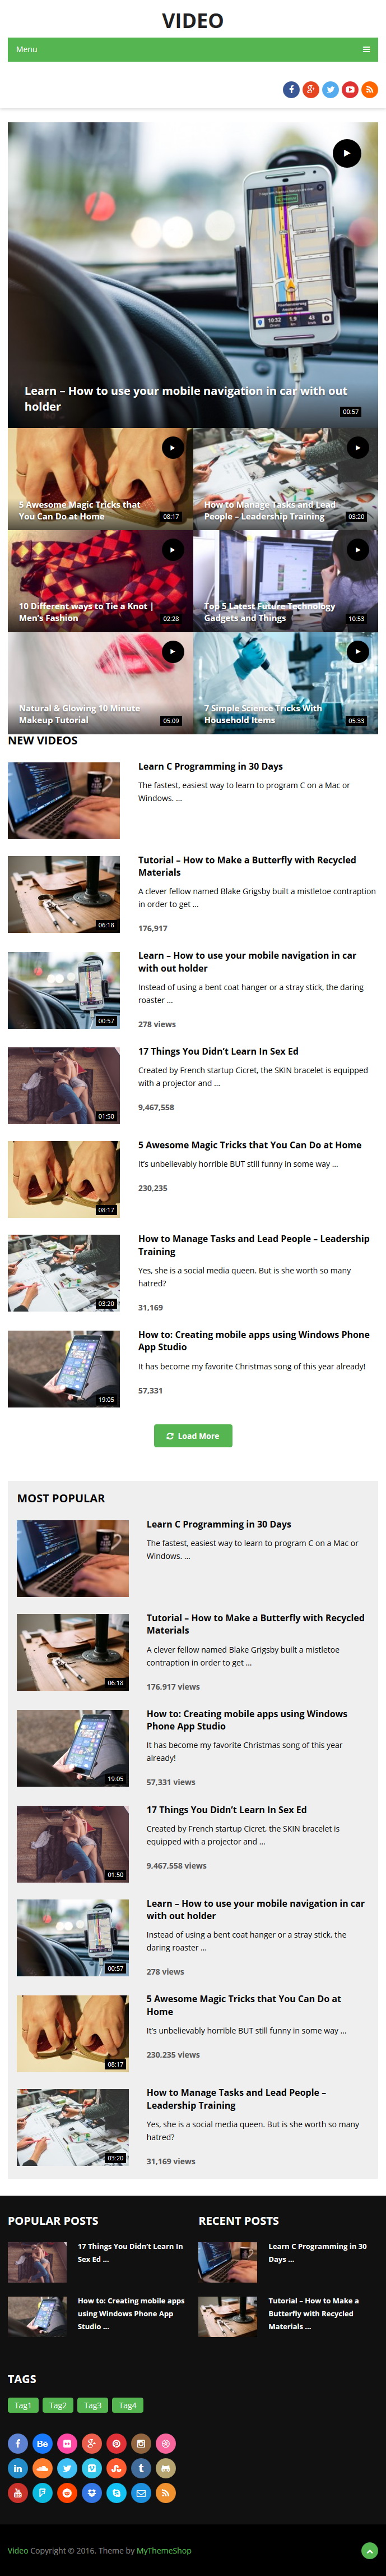Play the 7 Simple Science Tricks video

[357, 652]
